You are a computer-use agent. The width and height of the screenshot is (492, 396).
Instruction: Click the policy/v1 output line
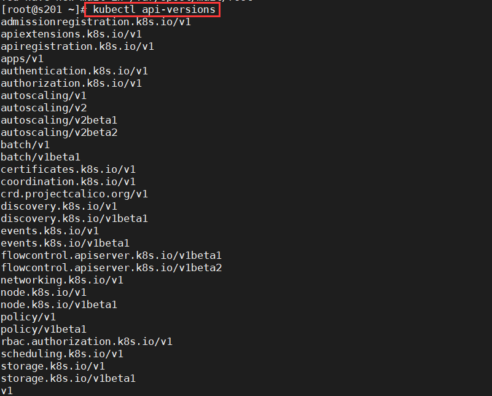pos(28,317)
